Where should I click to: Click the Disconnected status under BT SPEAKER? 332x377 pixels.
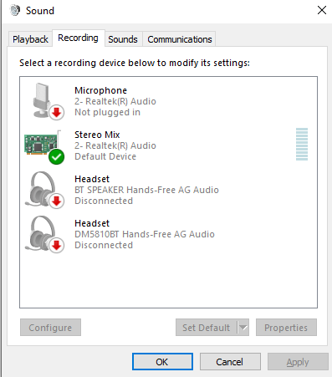pos(104,201)
